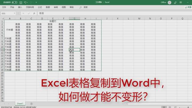This screenshot has width=192, height=108.
Task: Click the Redo arrow icon
Action: [x=31, y=2]
